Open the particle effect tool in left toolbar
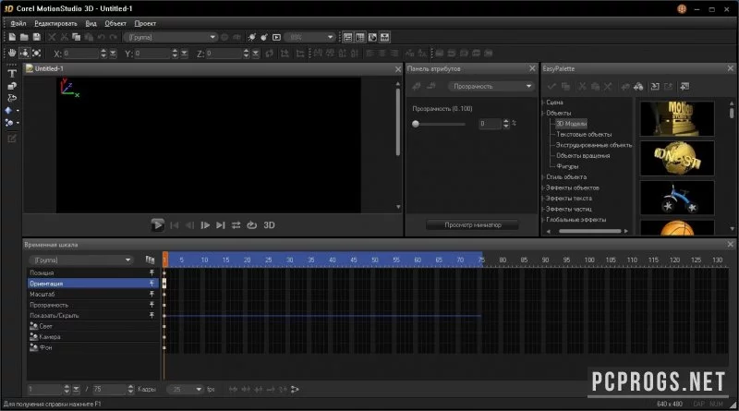Viewport: 739px width, 411px height. pos(9,123)
